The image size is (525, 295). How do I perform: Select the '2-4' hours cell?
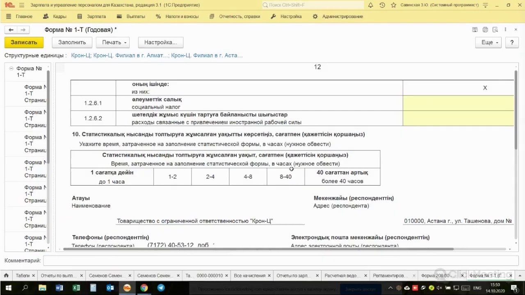click(x=210, y=177)
